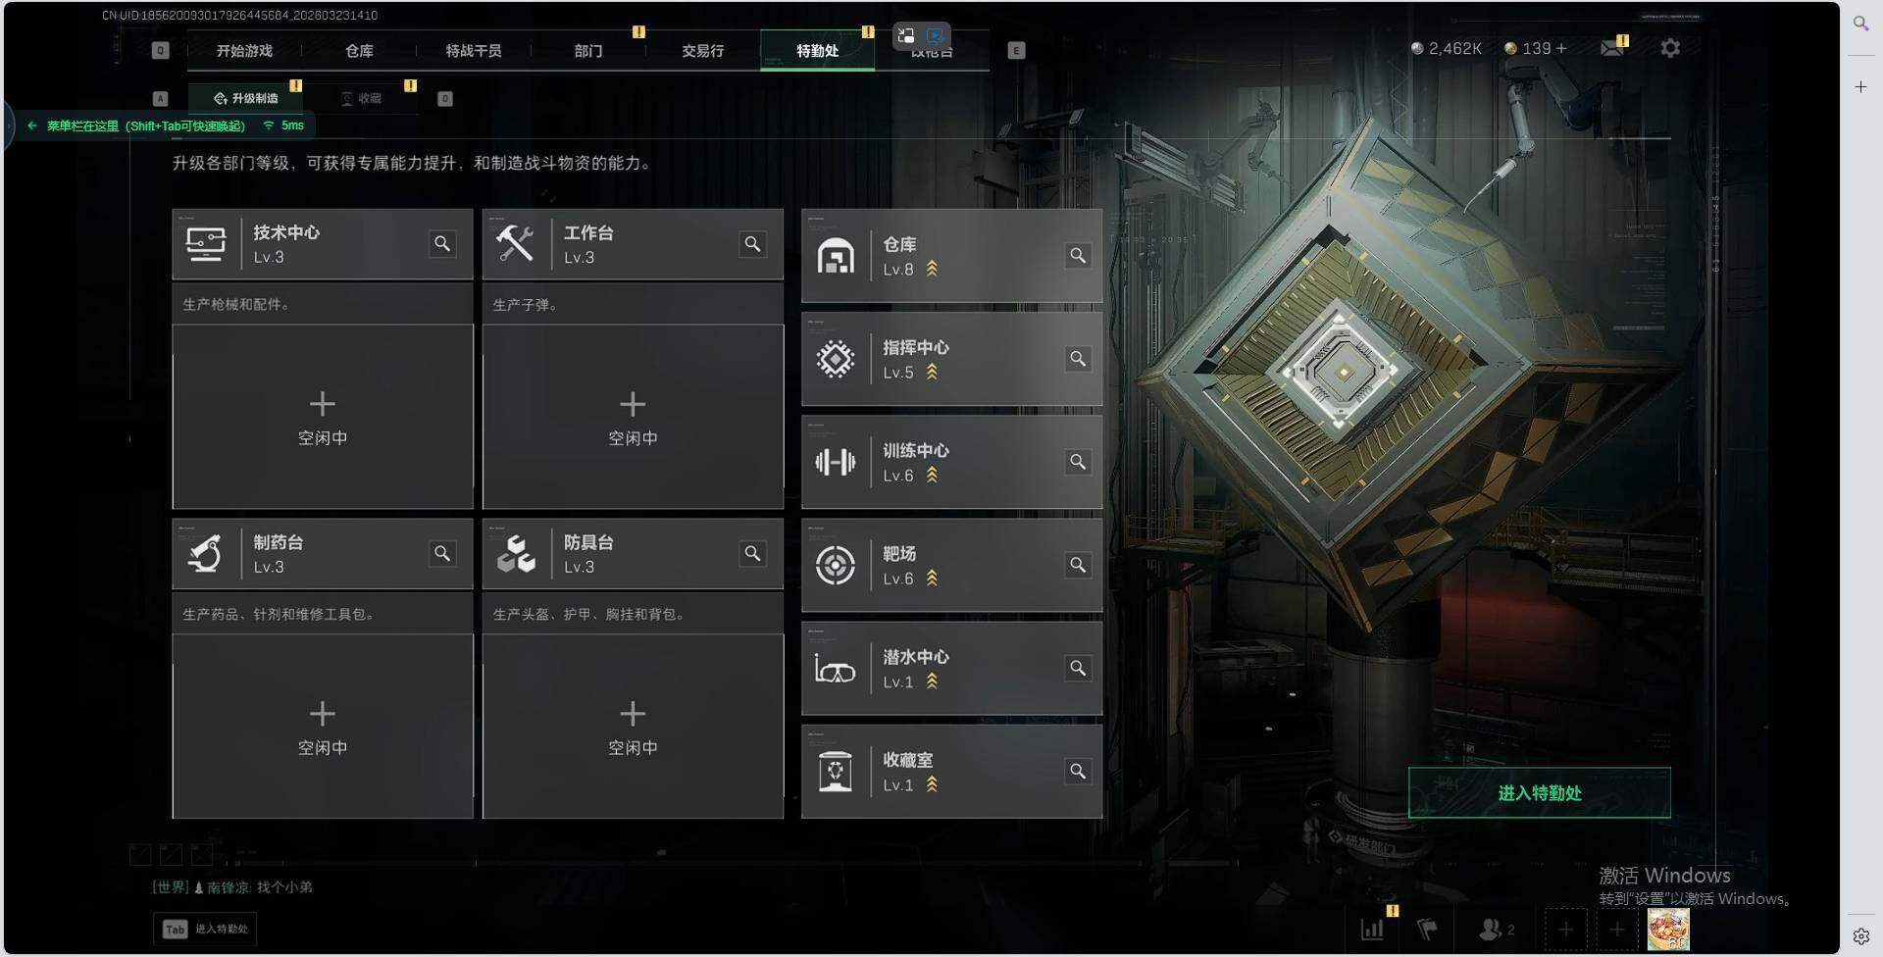Switch to the 特战干员 tab
This screenshot has height=957, width=1883.
(474, 51)
